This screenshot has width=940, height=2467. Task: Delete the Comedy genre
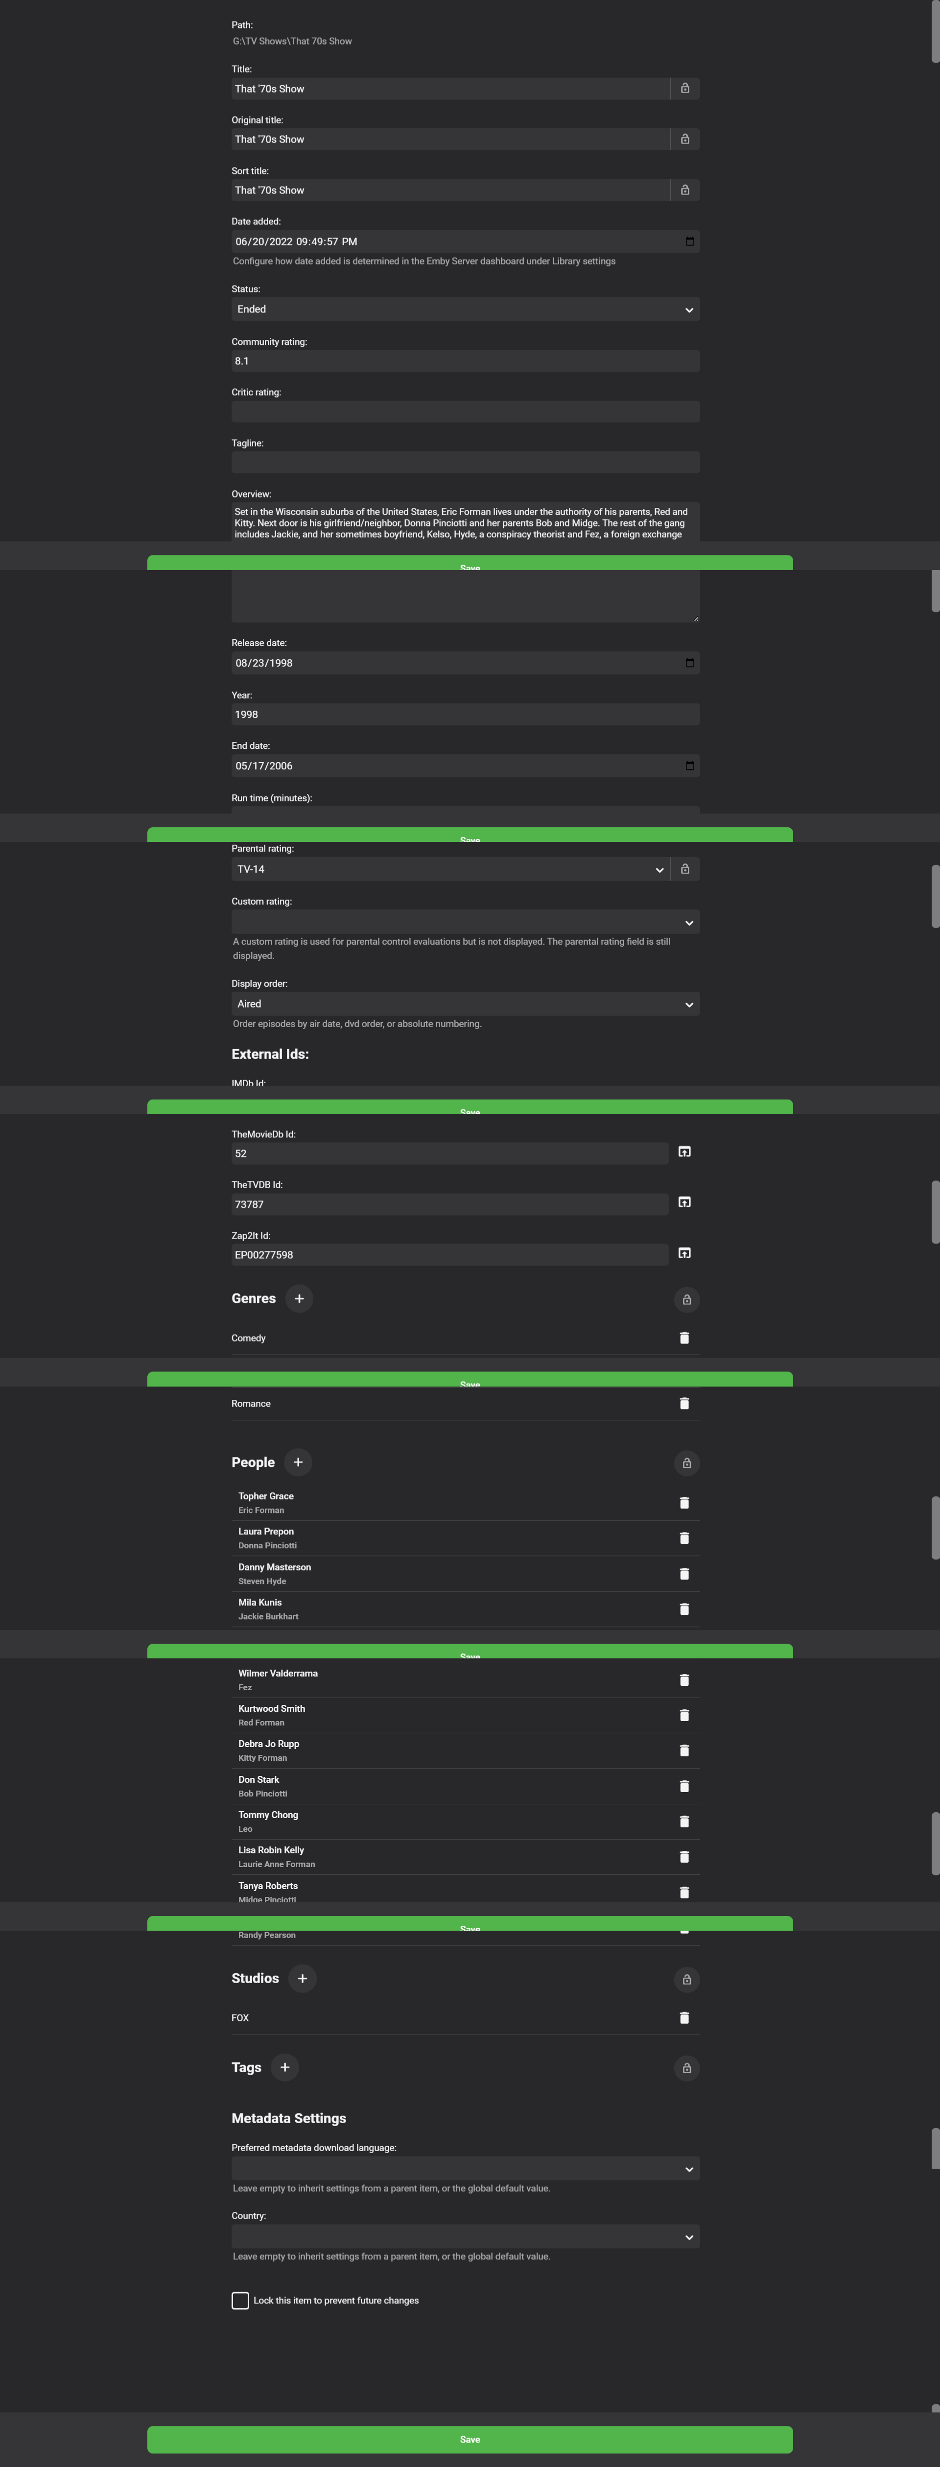click(x=683, y=1338)
